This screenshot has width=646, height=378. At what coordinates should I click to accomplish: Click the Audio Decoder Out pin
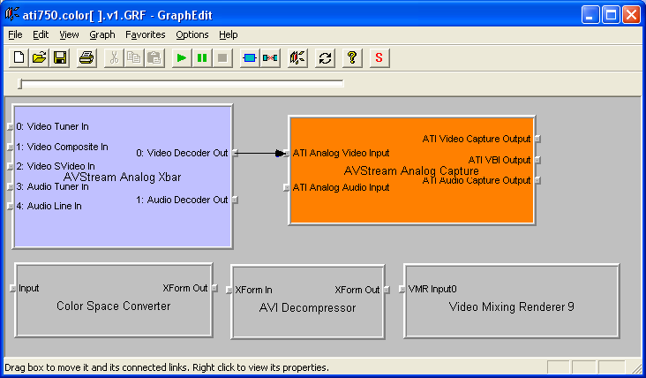[x=235, y=200]
